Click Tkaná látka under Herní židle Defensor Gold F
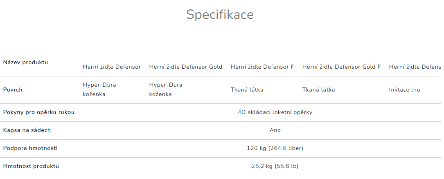444x179 pixels. [x=318, y=90]
